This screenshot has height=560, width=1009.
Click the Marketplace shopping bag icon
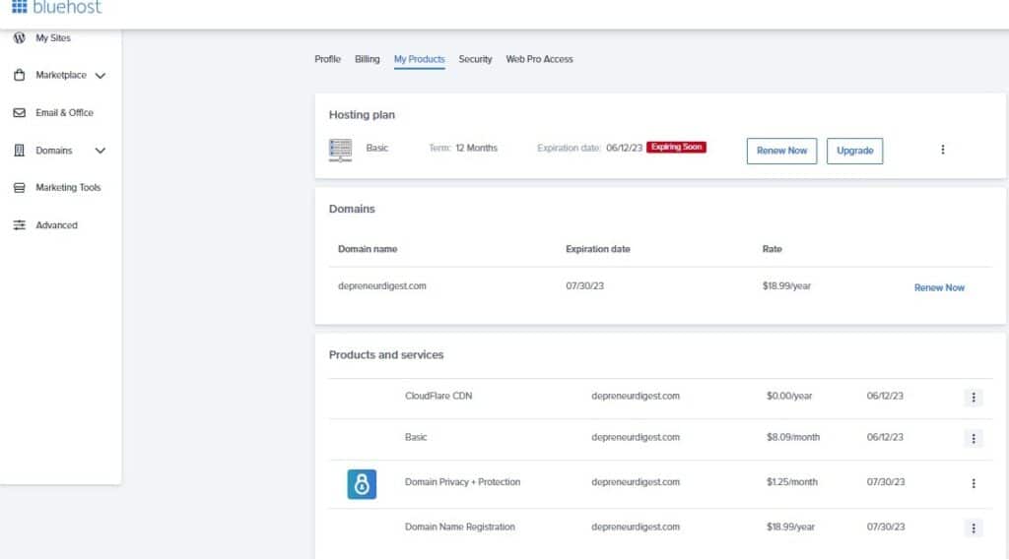point(19,75)
